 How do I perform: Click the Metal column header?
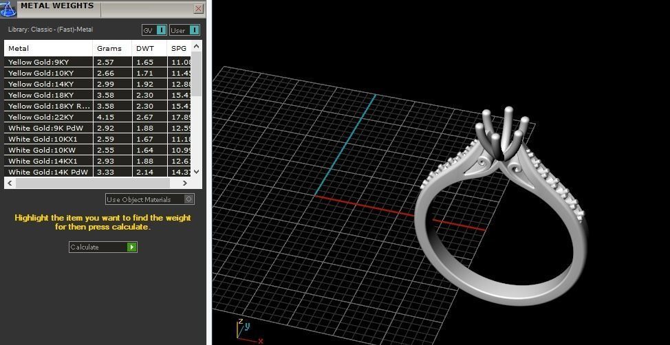48,48
